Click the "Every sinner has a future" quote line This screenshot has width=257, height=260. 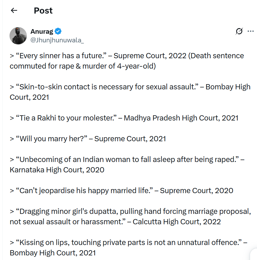coord(127,56)
